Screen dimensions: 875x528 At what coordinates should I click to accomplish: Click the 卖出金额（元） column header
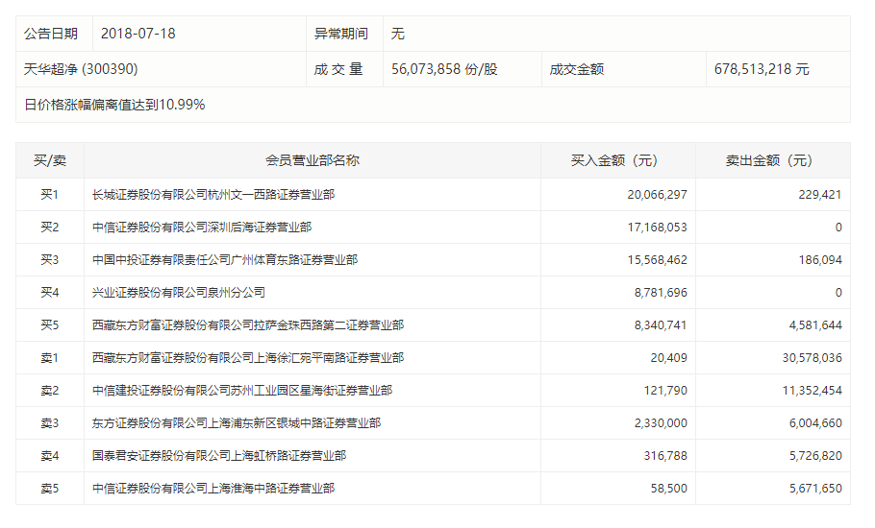coord(772,160)
